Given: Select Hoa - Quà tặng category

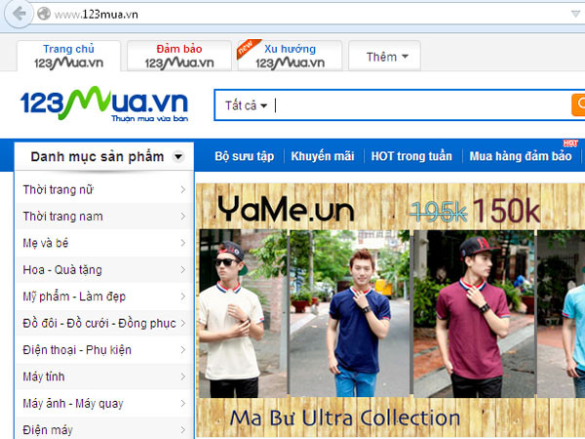Looking at the screenshot, I should [104, 269].
